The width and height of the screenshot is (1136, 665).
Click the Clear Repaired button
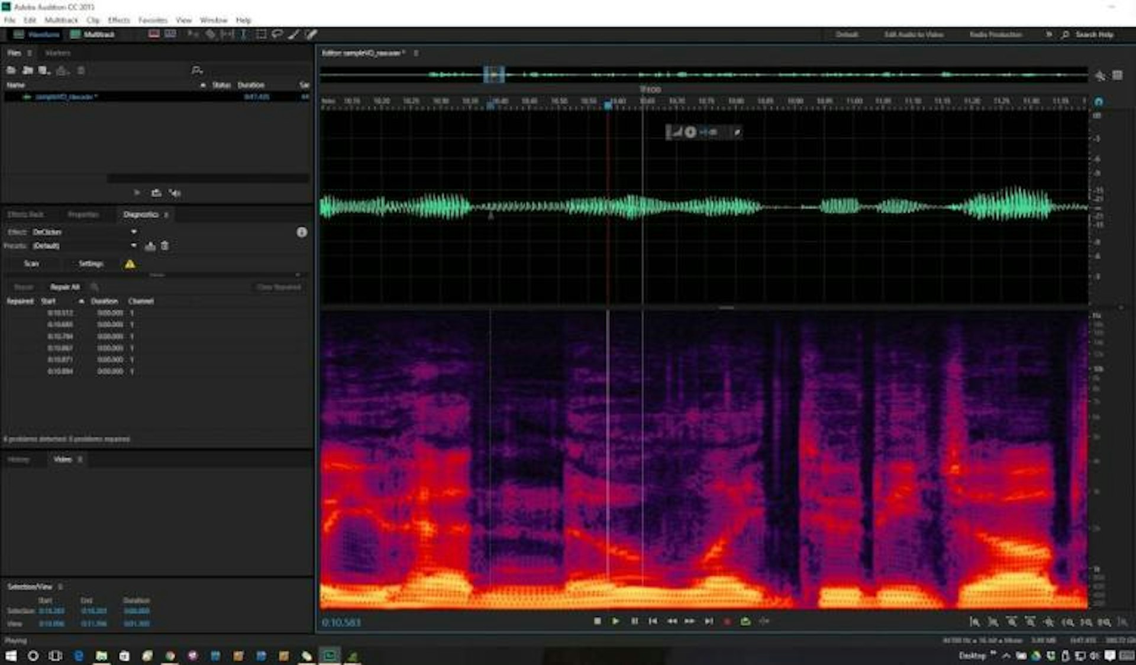pos(279,287)
